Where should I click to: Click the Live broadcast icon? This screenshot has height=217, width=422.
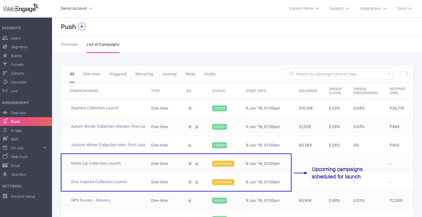[5, 91]
